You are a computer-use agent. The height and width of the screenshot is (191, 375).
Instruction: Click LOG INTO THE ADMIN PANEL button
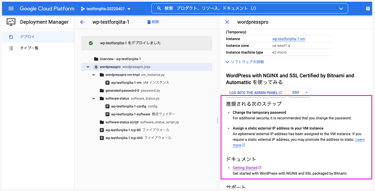click(255, 93)
